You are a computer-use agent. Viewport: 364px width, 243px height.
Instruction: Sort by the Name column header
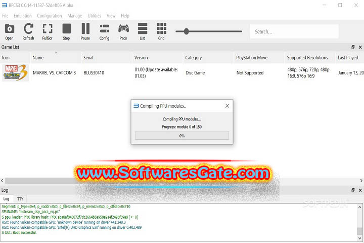56,57
